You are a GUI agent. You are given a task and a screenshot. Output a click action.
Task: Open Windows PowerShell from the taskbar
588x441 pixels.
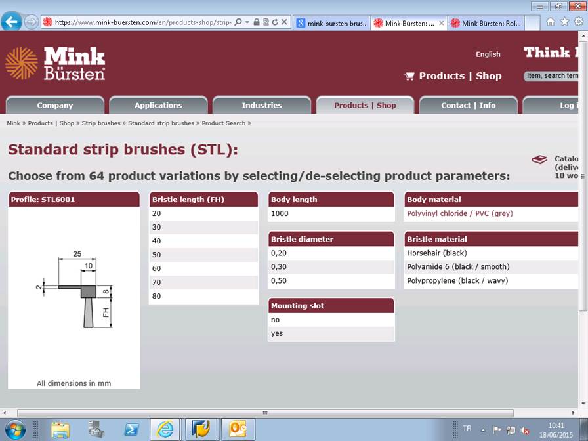click(132, 430)
